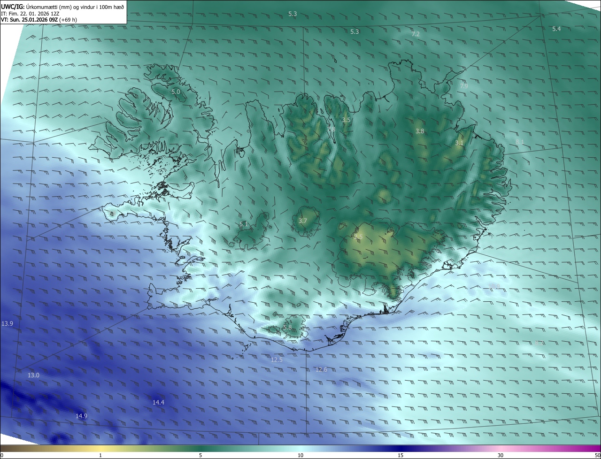Click the 5.1 map value label
601x459 pixels.
(244, 224)
